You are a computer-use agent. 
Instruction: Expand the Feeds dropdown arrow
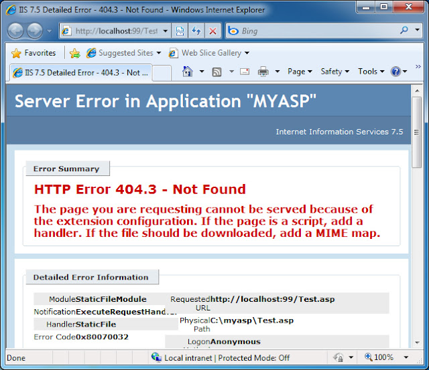pyautogui.click(x=231, y=72)
